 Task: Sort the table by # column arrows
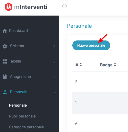(81, 65)
